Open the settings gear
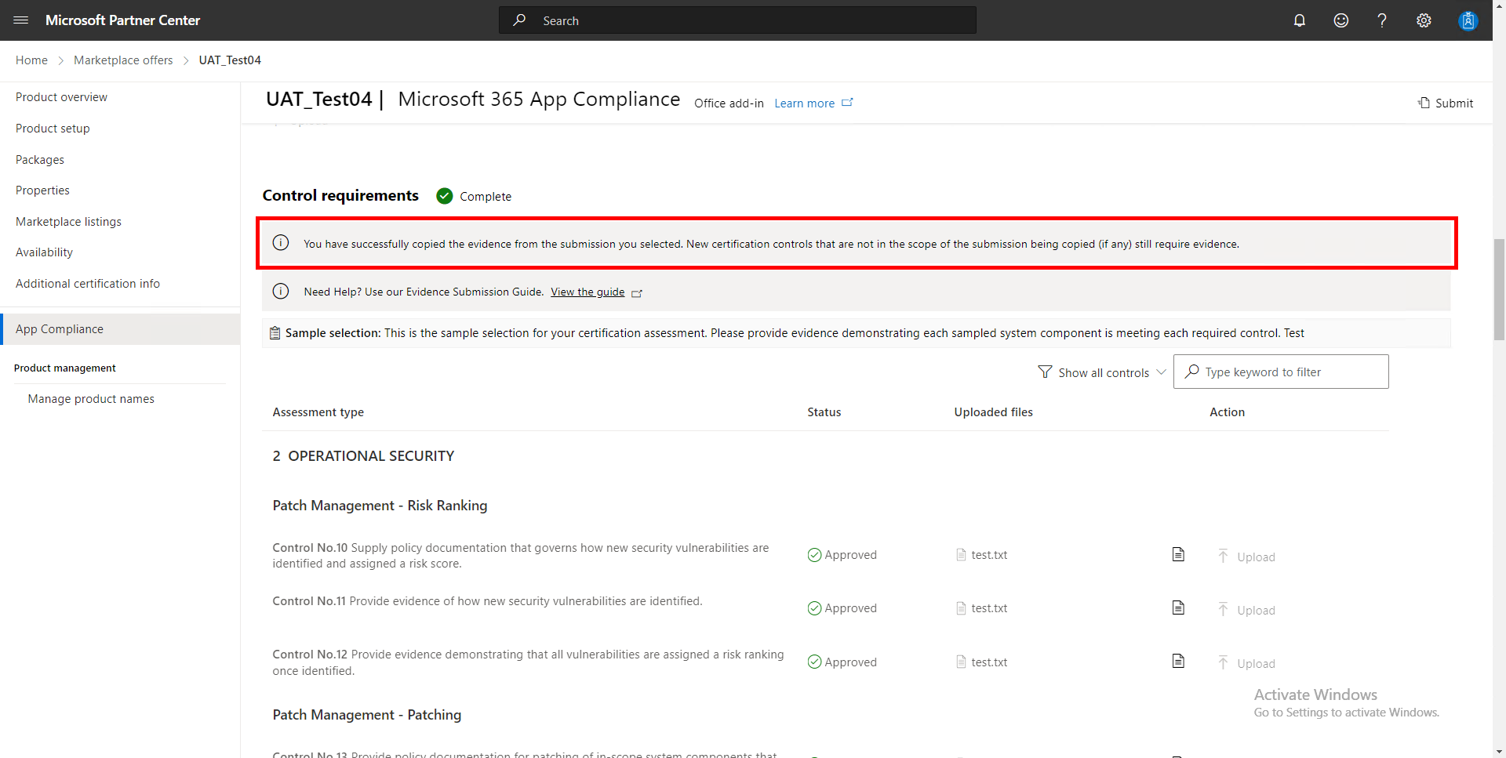 point(1424,20)
